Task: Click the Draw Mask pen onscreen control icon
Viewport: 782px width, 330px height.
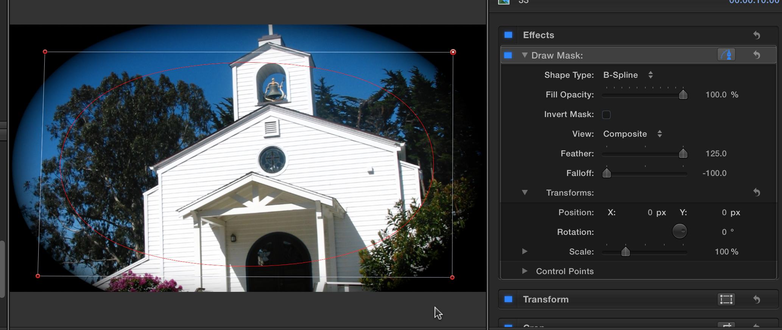Action: (x=726, y=55)
